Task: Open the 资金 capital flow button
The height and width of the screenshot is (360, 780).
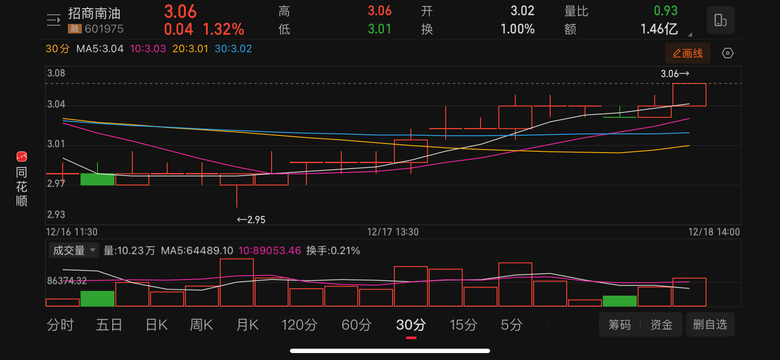Action: (x=661, y=324)
